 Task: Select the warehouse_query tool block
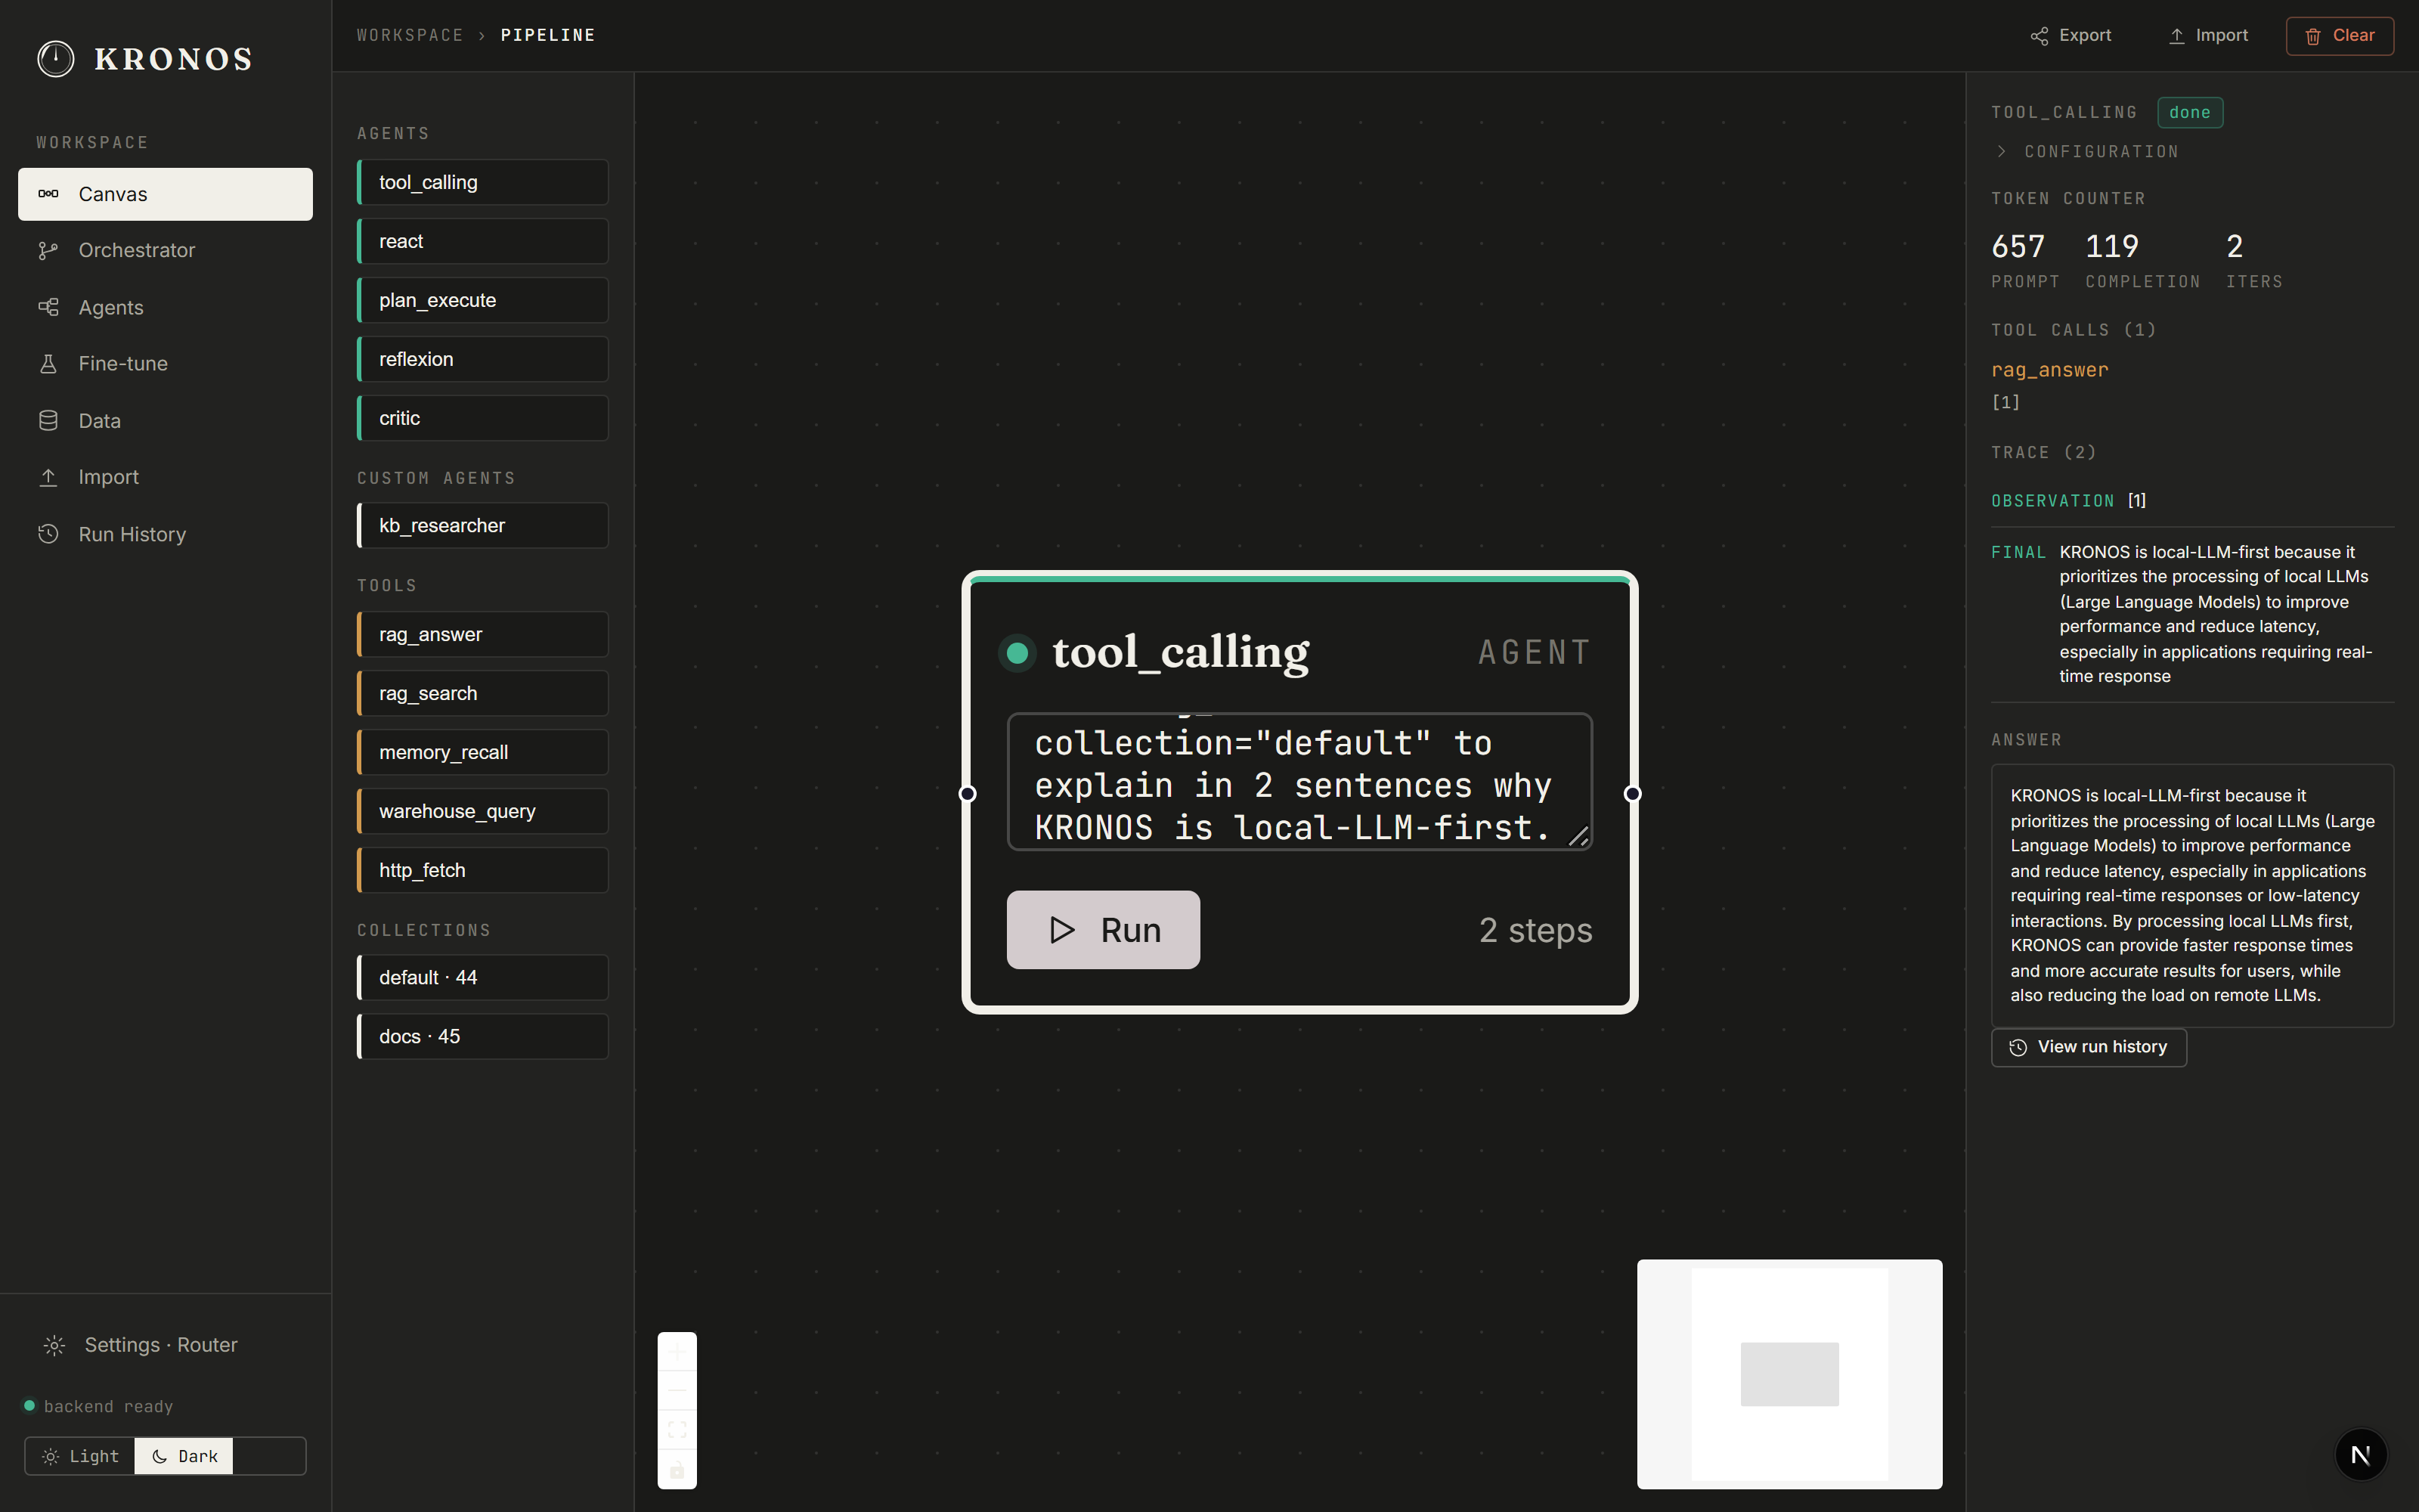click(x=483, y=811)
